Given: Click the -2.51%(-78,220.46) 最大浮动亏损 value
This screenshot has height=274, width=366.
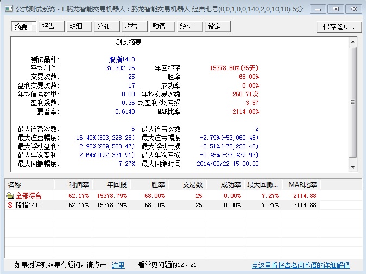Looking at the screenshot, I should click(x=229, y=146).
